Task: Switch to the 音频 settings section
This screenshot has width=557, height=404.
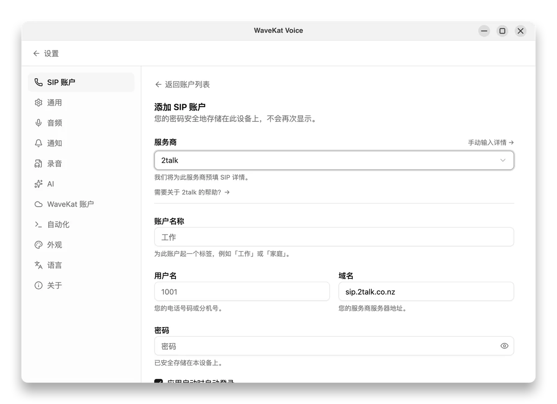Action: 81,123
